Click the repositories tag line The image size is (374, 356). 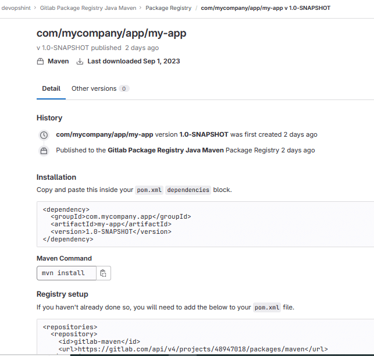(70, 327)
